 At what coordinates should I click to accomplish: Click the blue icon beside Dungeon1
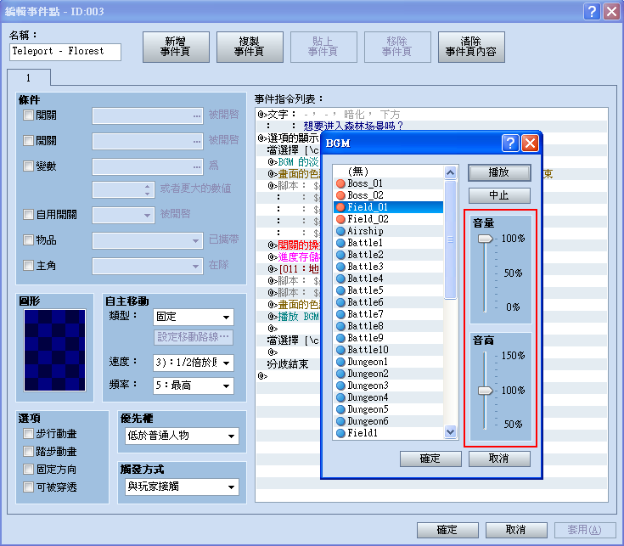click(340, 362)
